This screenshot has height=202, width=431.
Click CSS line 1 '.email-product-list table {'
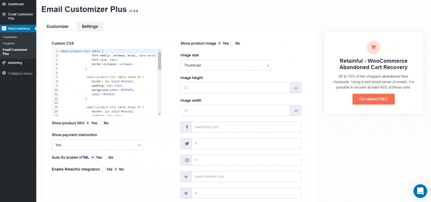81,51
